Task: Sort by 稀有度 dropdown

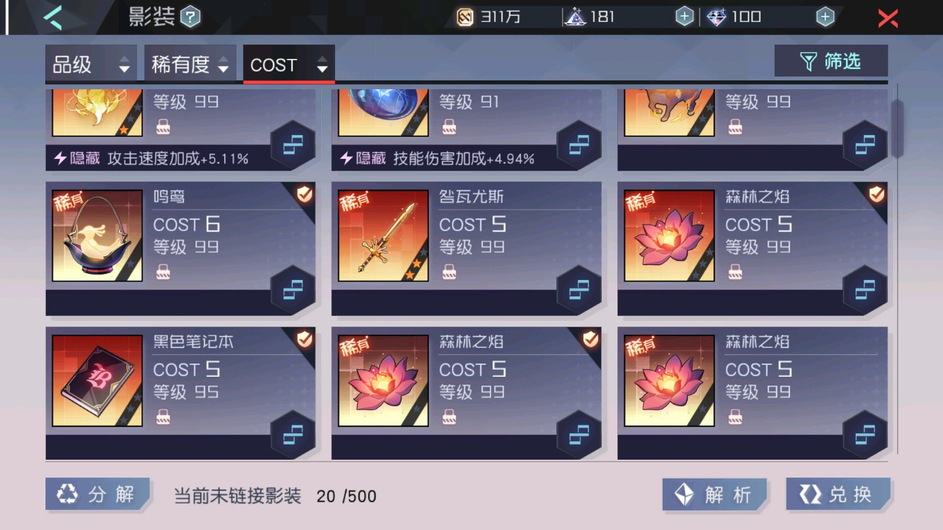Action: pos(190,64)
